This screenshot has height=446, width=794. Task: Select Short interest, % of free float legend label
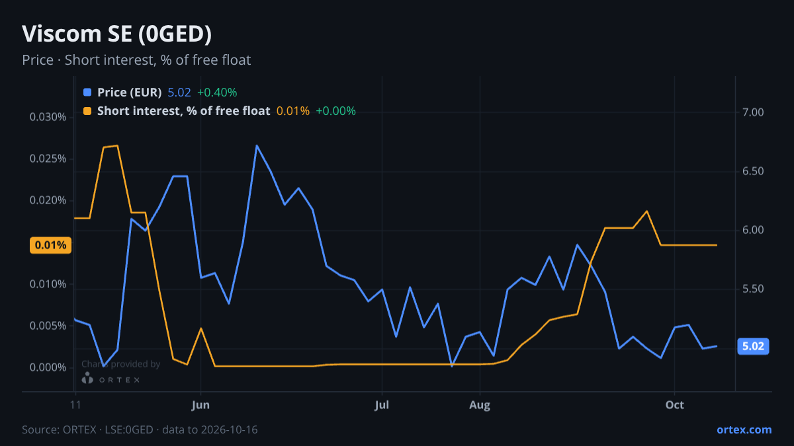click(x=183, y=111)
